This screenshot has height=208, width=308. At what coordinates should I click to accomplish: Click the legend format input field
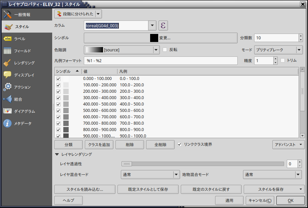click(161, 61)
